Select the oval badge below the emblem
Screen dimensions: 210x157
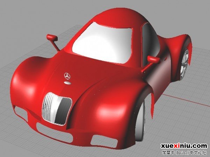(68, 83)
